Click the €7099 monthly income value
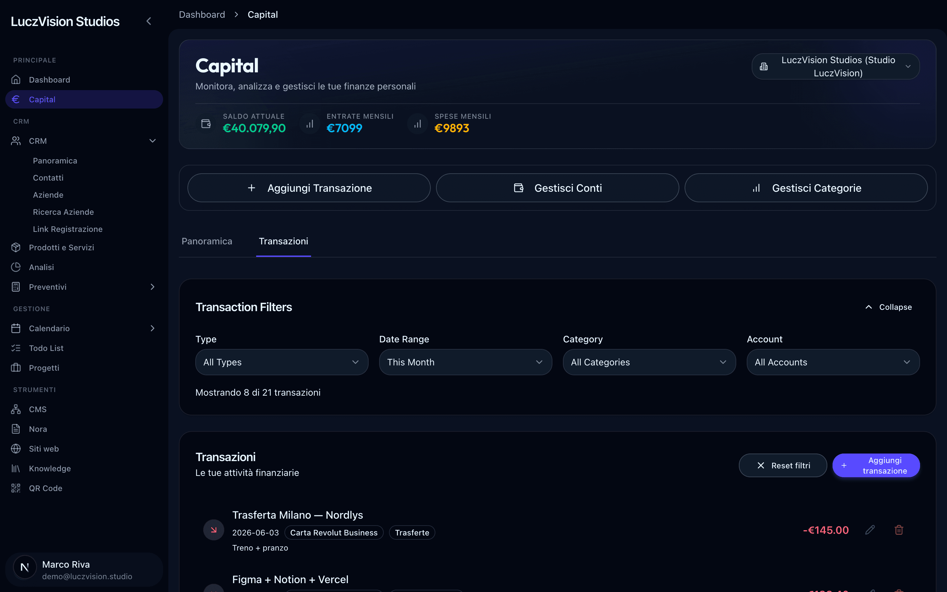The height and width of the screenshot is (592, 947). [x=344, y=128]
